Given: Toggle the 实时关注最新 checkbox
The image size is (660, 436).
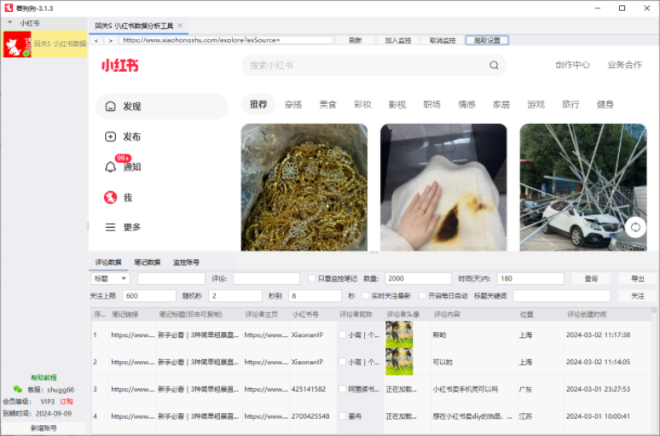Looking at the screenshot, I should coord(365,296).
